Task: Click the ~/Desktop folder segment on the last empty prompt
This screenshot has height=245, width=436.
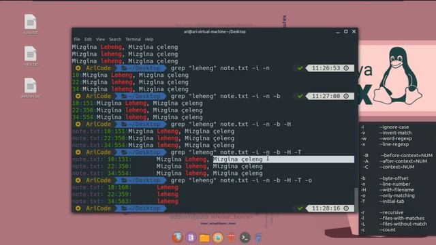Action: coord(141,208)
